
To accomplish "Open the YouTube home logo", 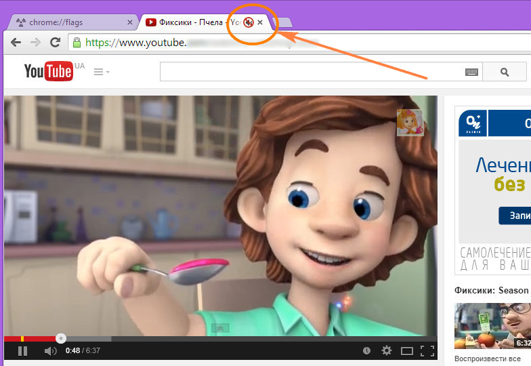I will 49,71.
